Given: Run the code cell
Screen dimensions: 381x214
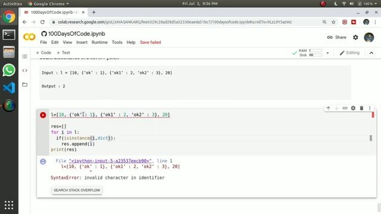Looking at the screenshot, I should (x=43, y=115).
